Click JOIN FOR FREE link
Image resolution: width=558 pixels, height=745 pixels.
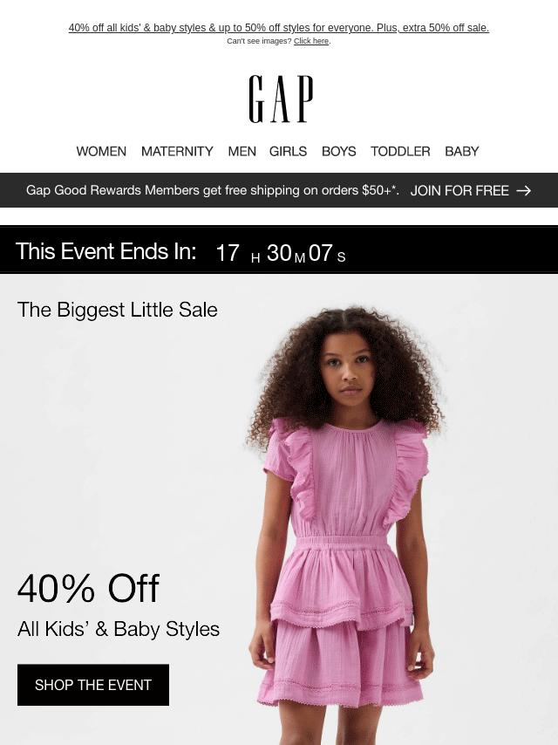(x=459, y=190)
